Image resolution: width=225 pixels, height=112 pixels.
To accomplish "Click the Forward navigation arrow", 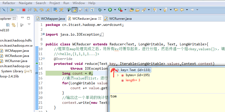I will pos(192,10).
